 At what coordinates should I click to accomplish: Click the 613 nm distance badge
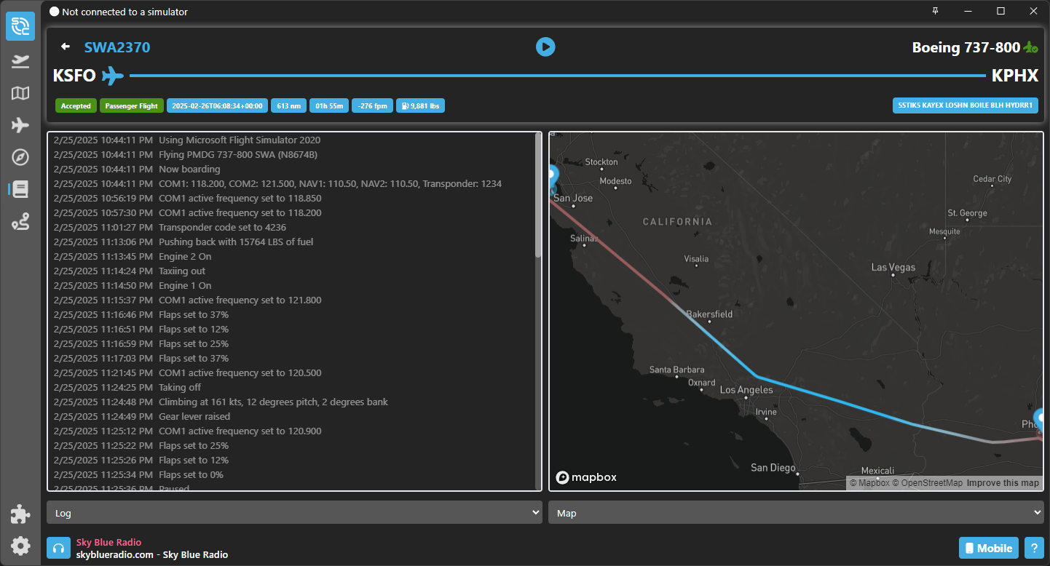[x=289, y=105]
